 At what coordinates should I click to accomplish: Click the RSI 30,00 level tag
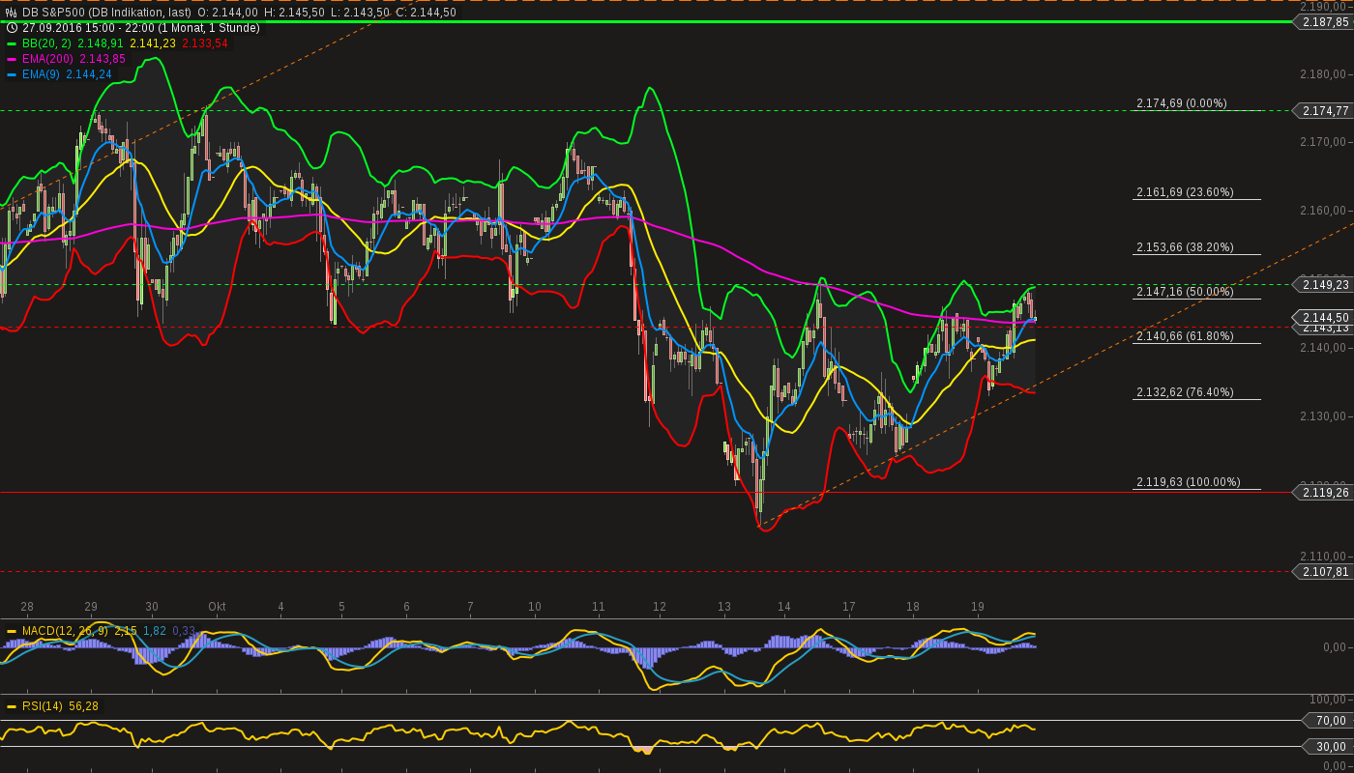point(1329,746)
